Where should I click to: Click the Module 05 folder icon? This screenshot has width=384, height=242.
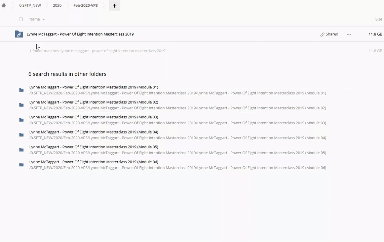coord(22,150)
